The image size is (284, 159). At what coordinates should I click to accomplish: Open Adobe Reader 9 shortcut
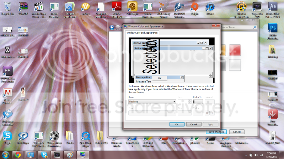coord(117,10)
